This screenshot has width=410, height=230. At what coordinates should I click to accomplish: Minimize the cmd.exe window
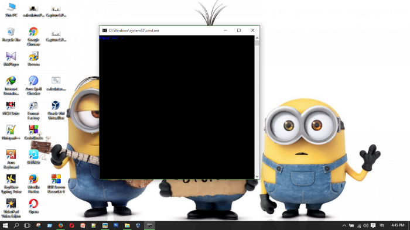[225, 30]
